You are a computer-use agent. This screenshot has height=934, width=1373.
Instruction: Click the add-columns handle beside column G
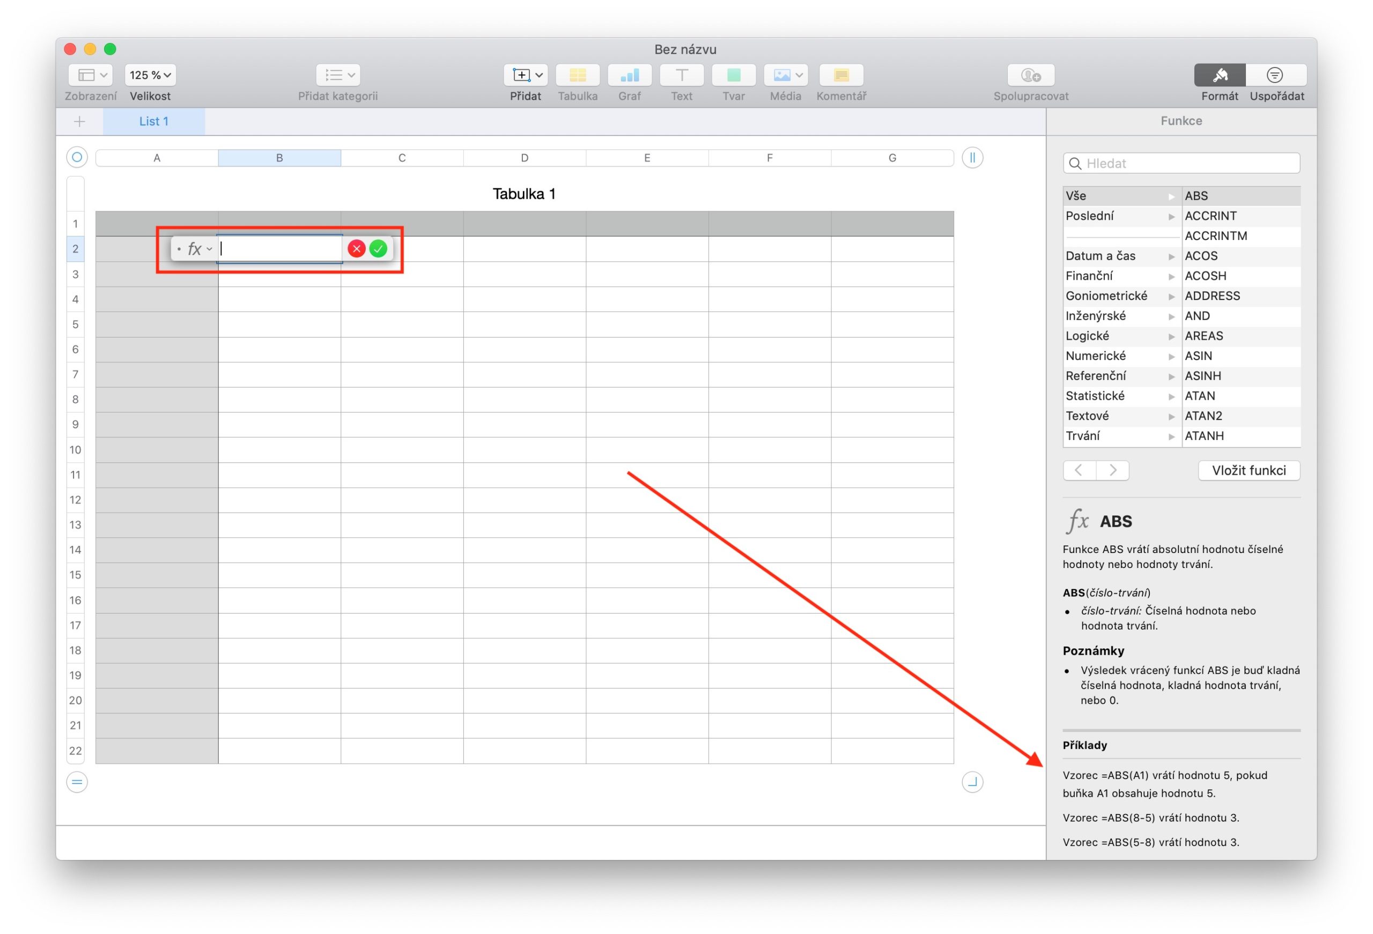pos(972,157)
